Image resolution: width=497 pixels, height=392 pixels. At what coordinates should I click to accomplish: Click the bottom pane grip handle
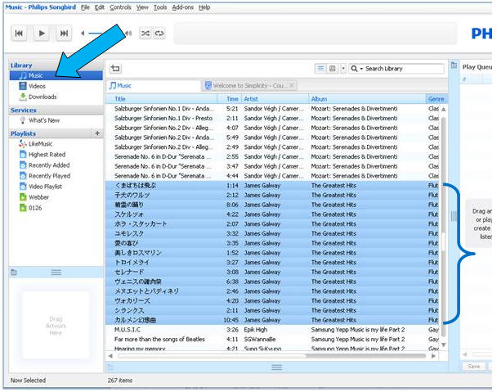pos(276,367)
